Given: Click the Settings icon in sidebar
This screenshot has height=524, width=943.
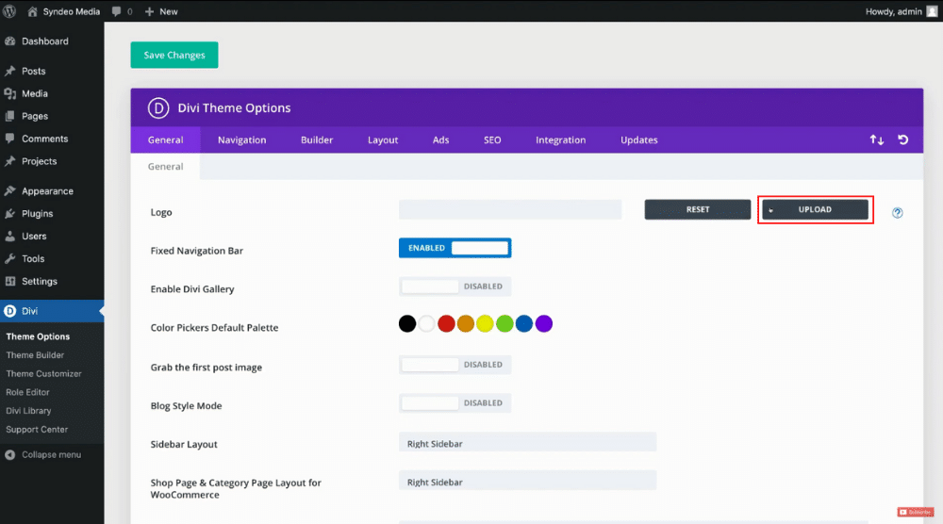Looking at the screenshot, I should (x=10, y=281).
